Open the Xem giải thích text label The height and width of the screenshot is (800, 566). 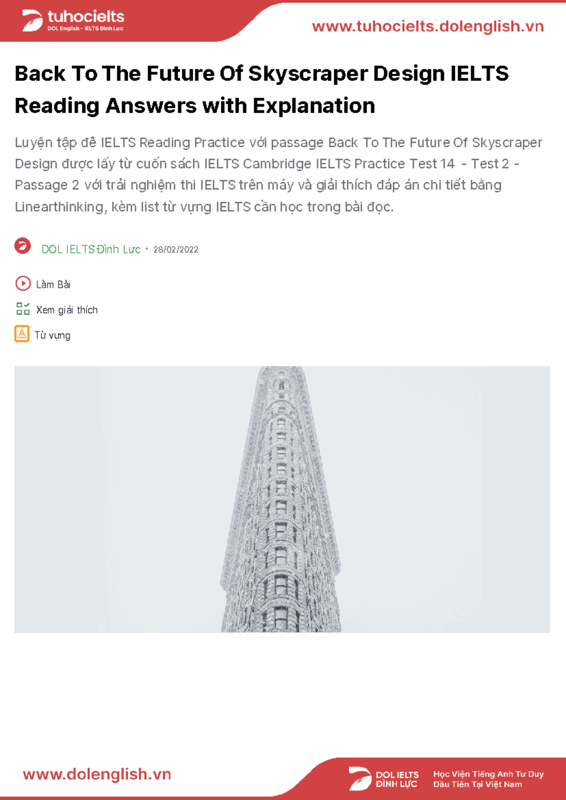[67, 310]
